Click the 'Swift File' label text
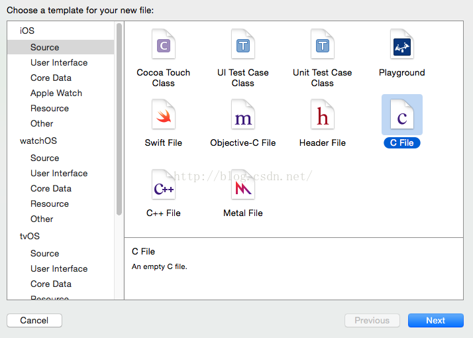473x338 pixels. (x=164, y=142)
